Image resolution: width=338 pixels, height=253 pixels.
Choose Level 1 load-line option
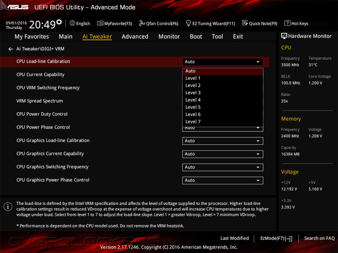coord(223,78)
